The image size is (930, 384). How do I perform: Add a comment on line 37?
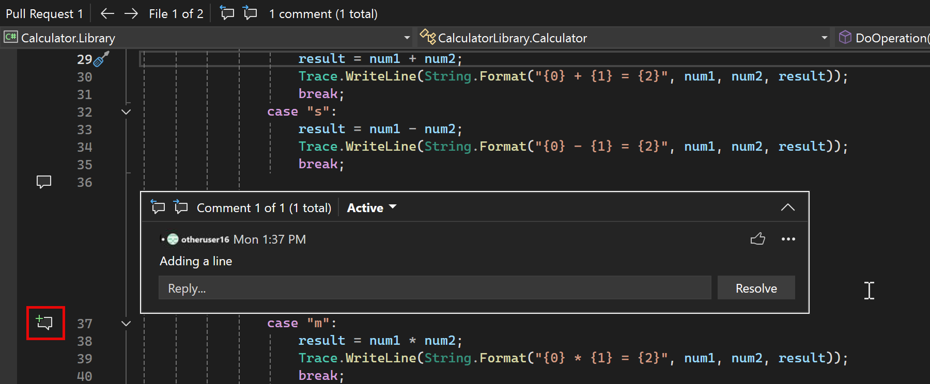coord(45,323)
